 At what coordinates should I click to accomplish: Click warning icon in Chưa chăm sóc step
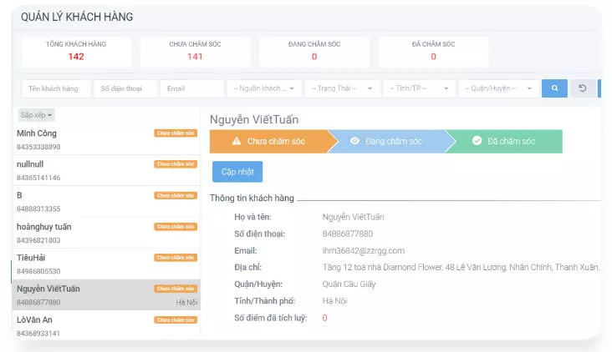[x=237, y=142]
